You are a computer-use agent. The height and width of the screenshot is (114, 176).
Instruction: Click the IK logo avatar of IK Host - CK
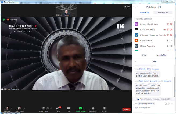[137, 29]
